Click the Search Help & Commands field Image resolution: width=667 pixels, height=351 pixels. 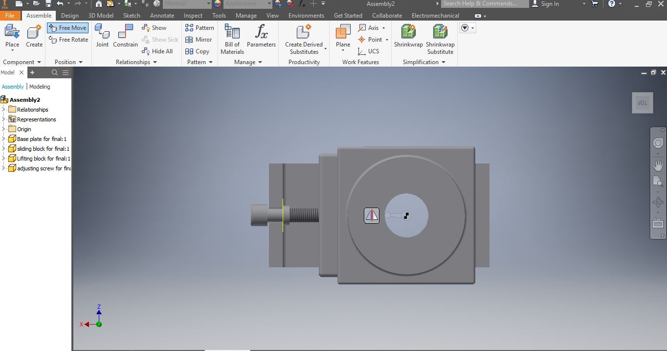tap(485, 4)
